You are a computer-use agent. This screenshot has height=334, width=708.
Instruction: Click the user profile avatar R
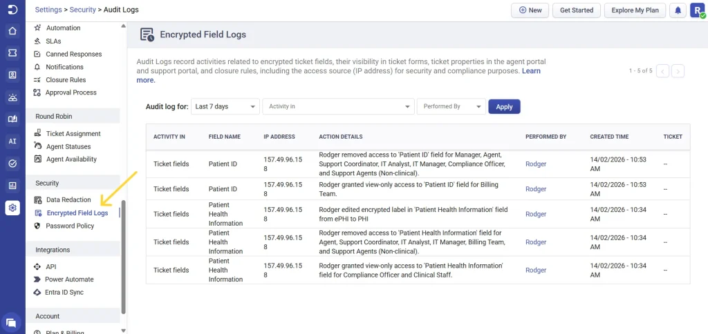click(x=697, y=10)
